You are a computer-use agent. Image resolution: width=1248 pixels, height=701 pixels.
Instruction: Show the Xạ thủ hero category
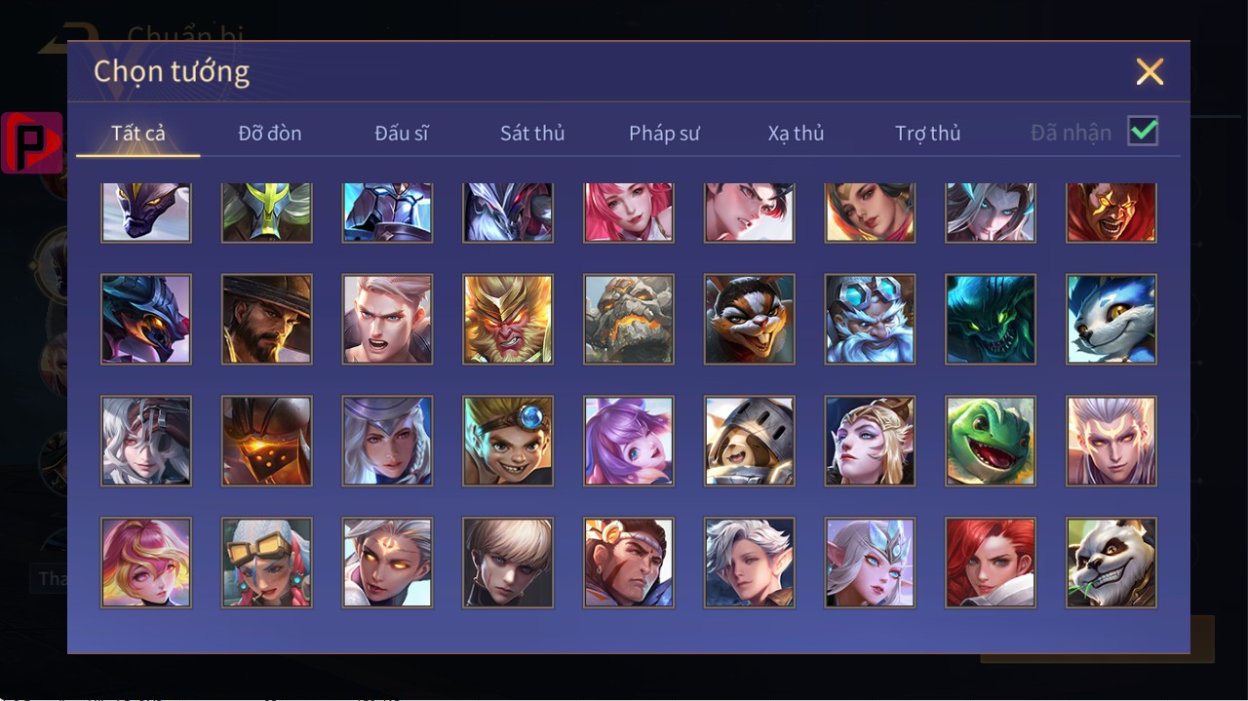(796, 133)
